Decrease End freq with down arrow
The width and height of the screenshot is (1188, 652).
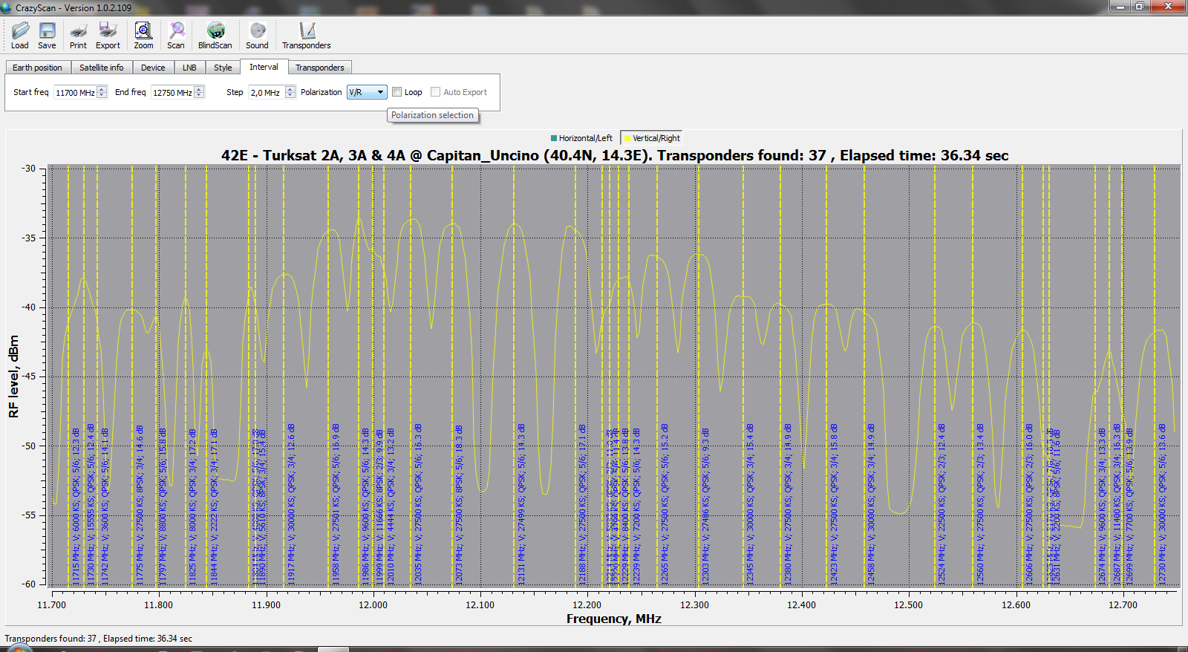(199, 95)
